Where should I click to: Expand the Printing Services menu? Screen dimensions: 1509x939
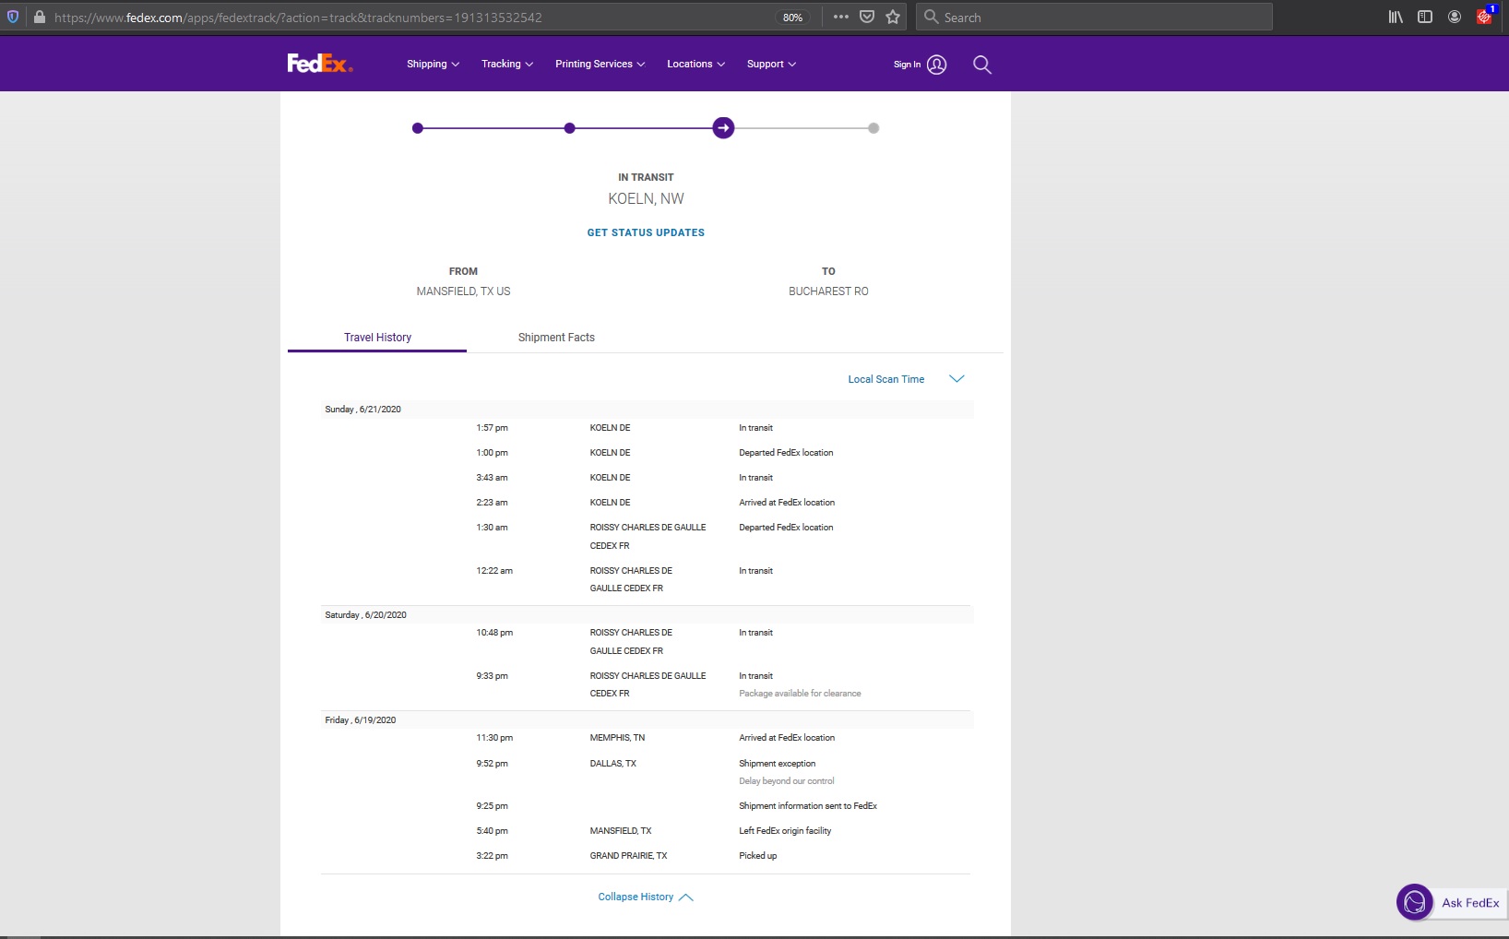pyautogui.click(x=600, y=64)
